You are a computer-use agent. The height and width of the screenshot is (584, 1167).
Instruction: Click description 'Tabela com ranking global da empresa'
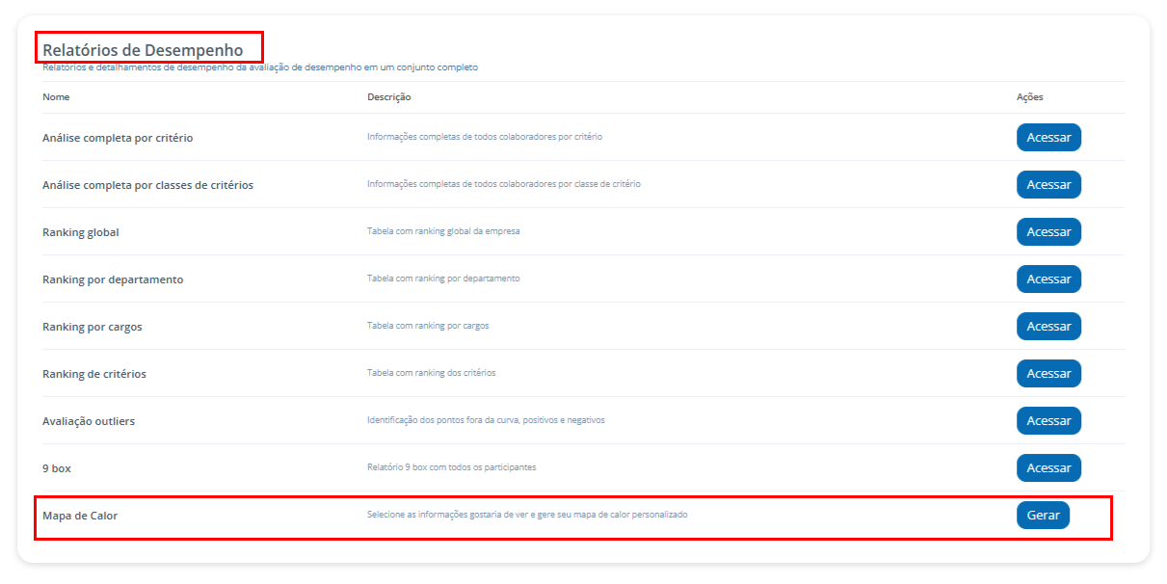pos(443,231)
